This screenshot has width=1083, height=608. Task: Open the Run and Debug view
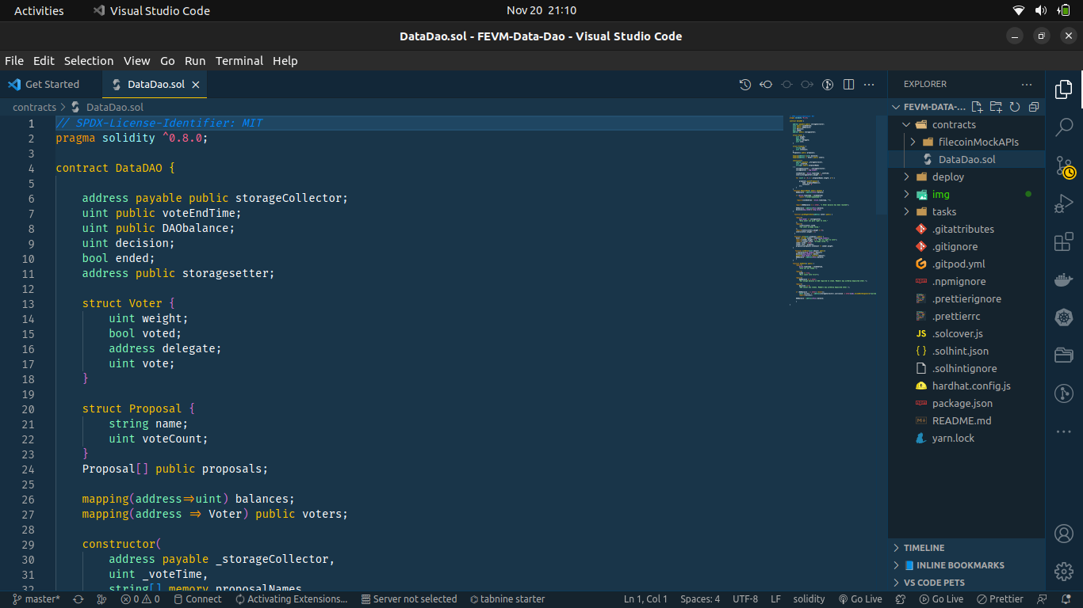pos(1064,204)
